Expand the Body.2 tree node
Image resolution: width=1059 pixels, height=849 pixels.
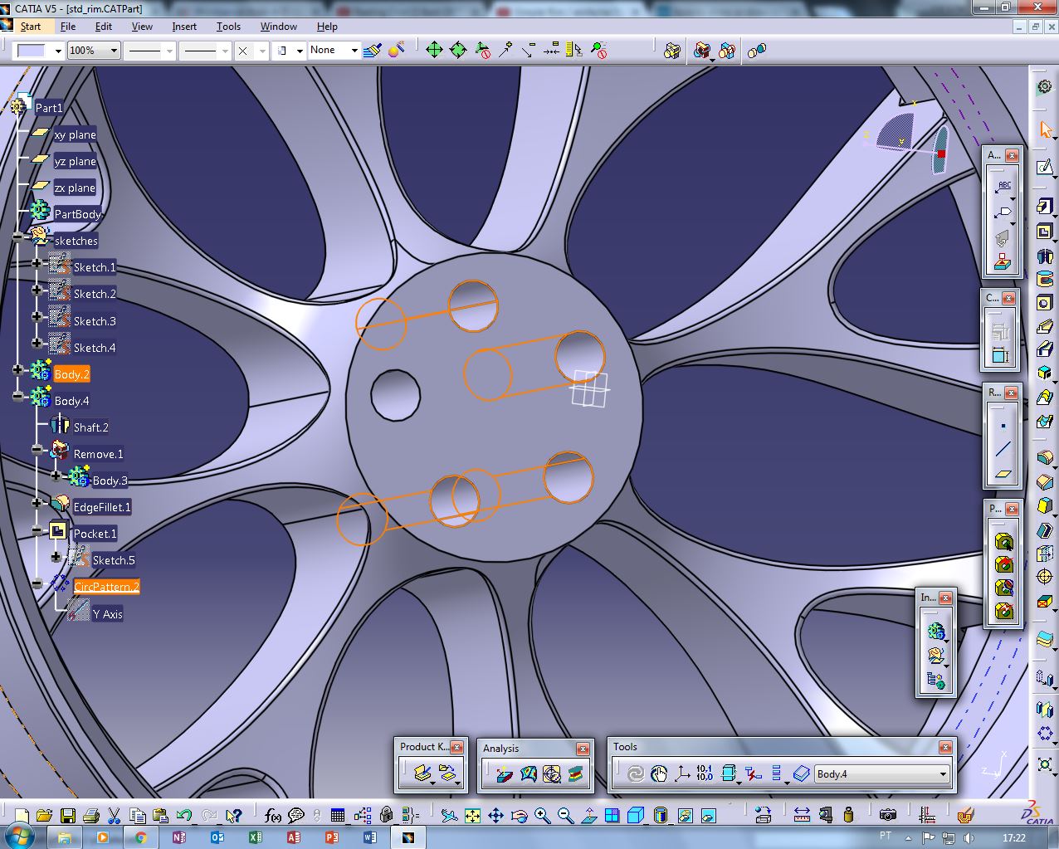pos(17,370)
